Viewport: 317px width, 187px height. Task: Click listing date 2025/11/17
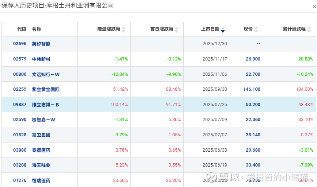click(x=215, y=59)
